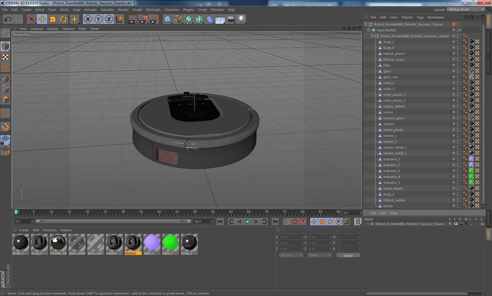Toggle the Y-axis lock

coord(98,19)
